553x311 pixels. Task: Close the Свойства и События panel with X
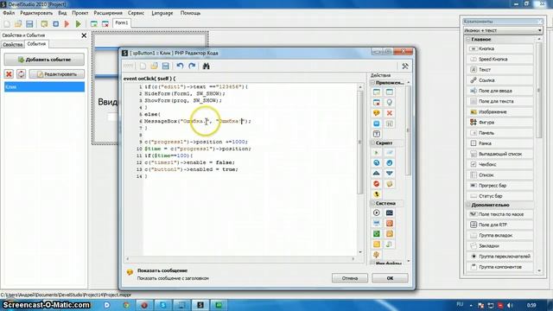pyautogui.click(x=84, y=35)
